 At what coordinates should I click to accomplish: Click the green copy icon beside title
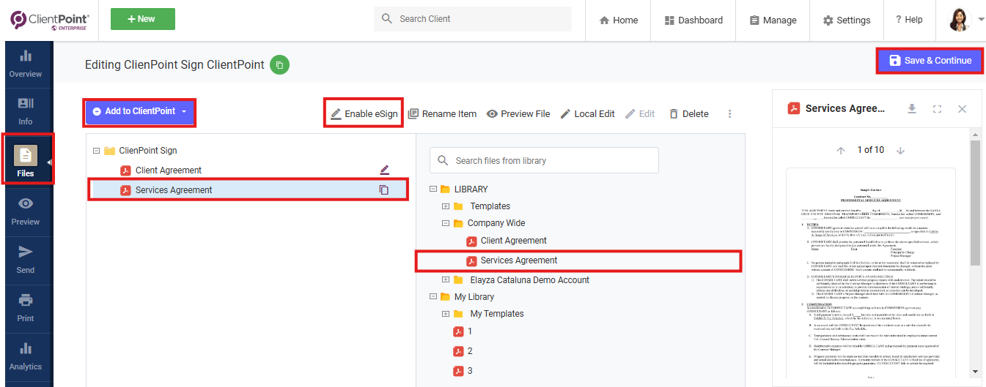click(279, 65)
